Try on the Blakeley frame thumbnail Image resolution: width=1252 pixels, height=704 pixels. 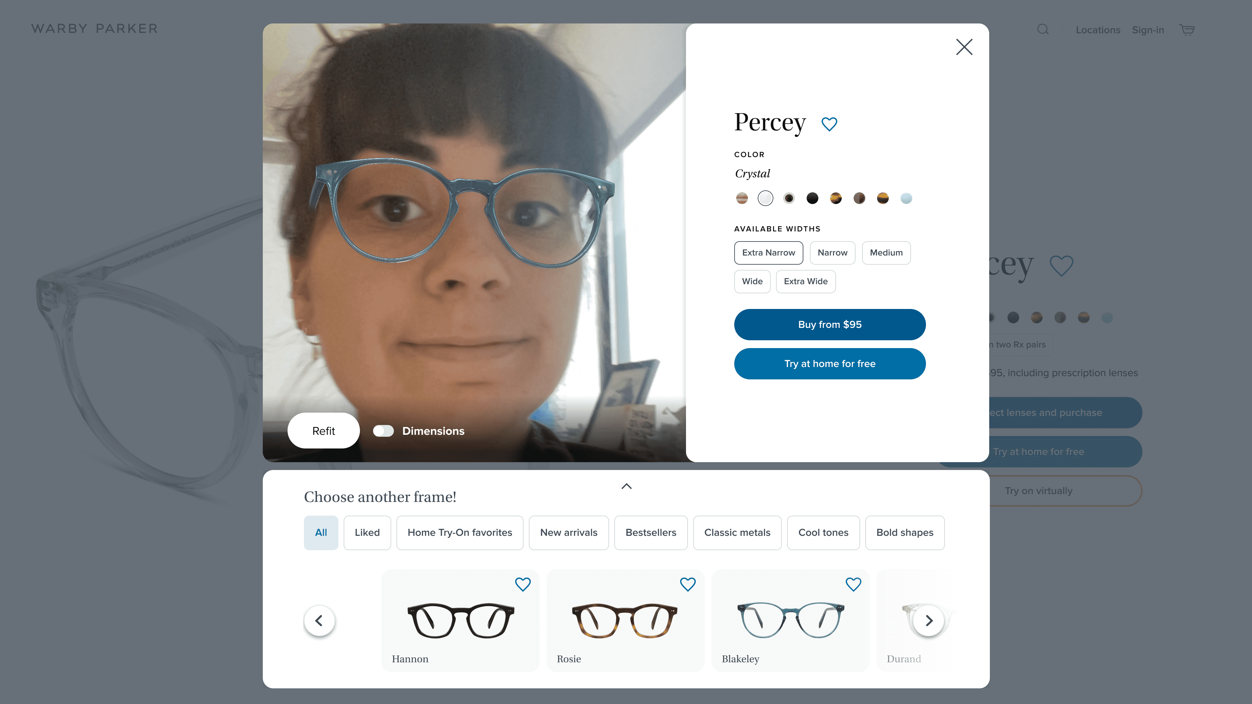pos(790,621)
